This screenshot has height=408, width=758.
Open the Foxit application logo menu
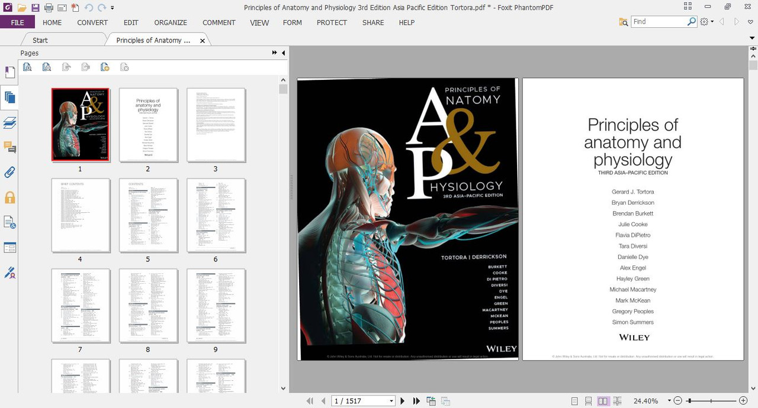[8, 8]
